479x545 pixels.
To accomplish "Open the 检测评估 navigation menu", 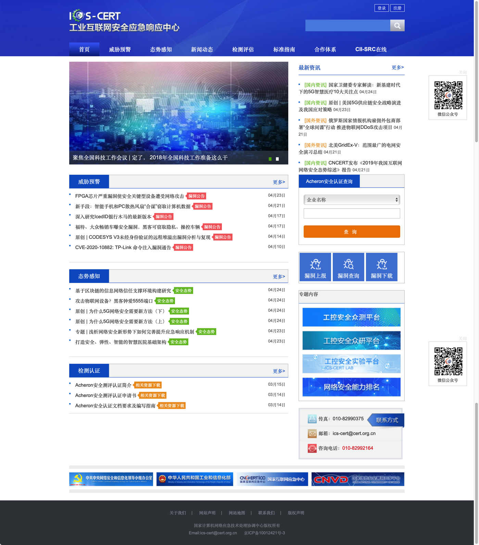I will click(243, 49).
